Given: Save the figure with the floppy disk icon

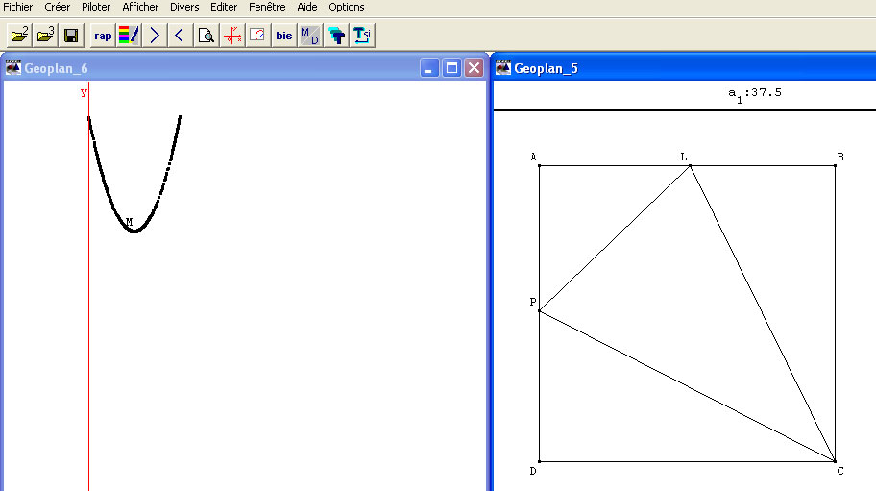Looking at the screenshot, I should pyautogui.click(x=71, y=36).
